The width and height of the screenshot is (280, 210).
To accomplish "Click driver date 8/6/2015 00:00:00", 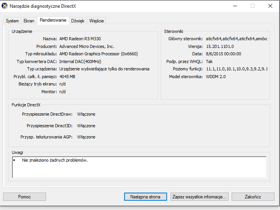I will tap(224, 54).
